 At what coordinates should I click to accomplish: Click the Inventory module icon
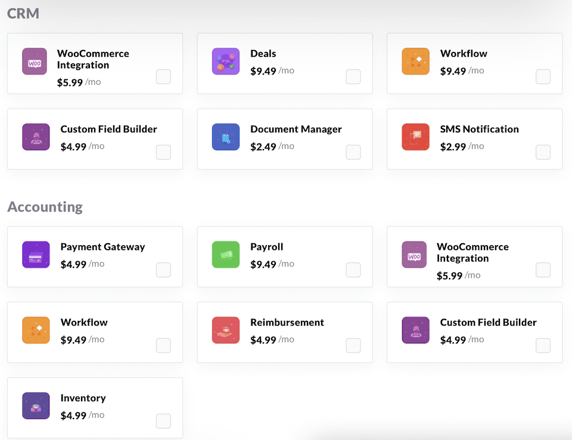[36, 406]
